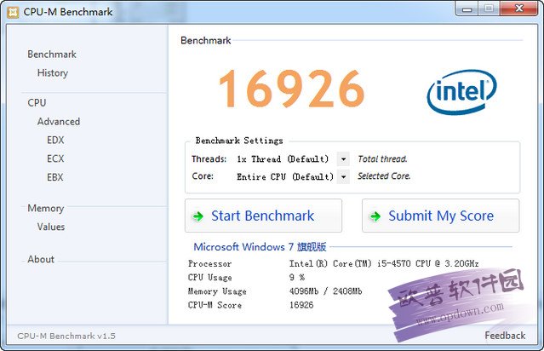The width and height of the screenshot is (544, 351).
Task: Select EBX in the sidebar
Action: [55, 177]
